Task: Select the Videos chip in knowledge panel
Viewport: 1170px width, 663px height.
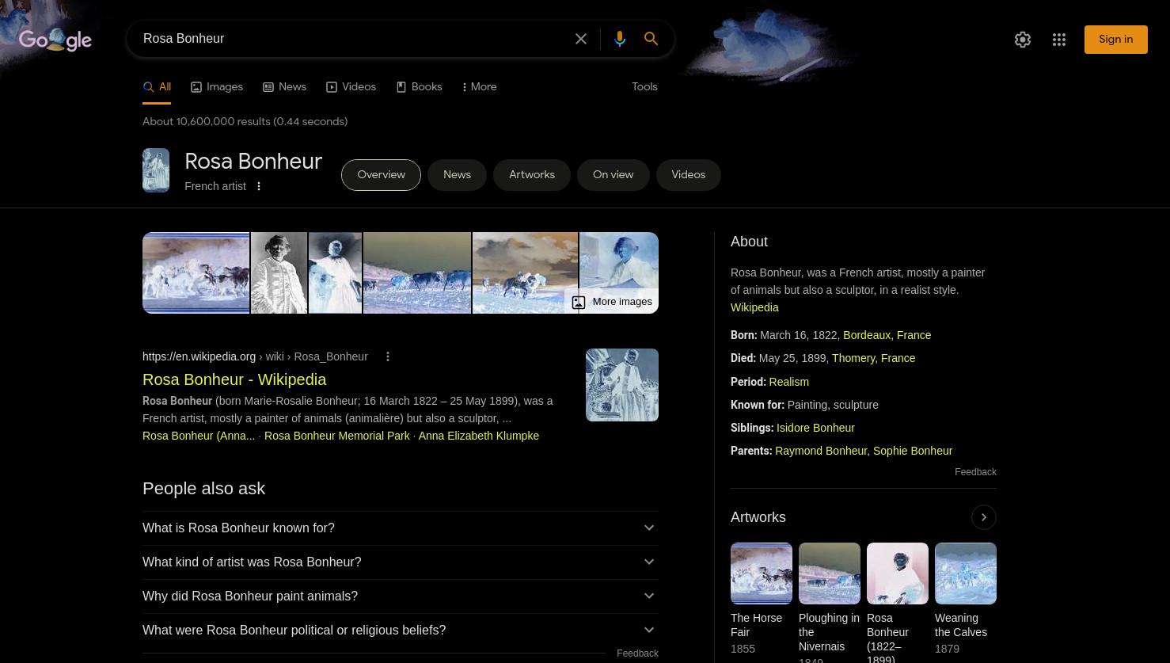Action: 688,175
